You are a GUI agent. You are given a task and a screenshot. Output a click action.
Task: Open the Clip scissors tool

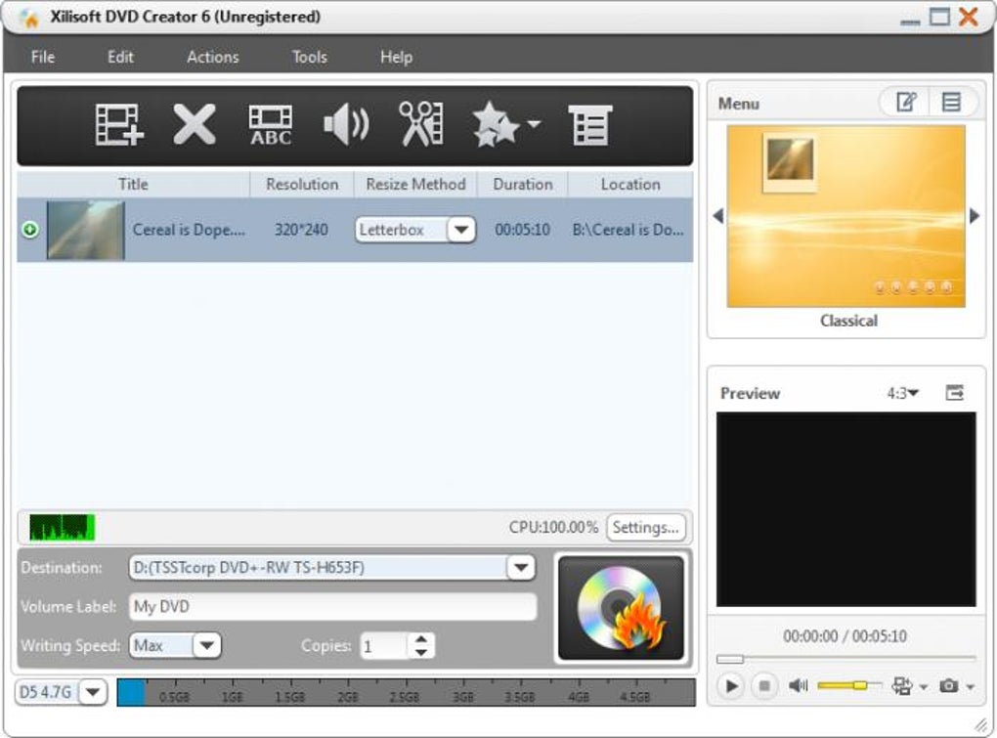click(421, 124)
